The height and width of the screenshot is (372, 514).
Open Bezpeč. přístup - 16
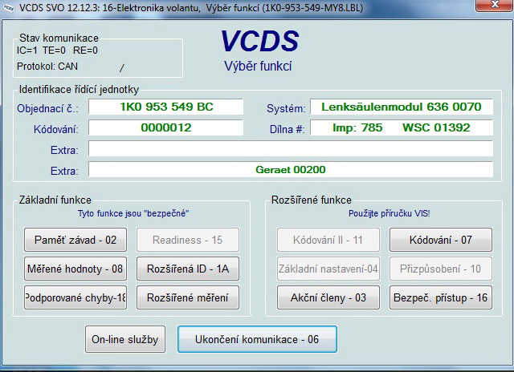coord(440,297)
